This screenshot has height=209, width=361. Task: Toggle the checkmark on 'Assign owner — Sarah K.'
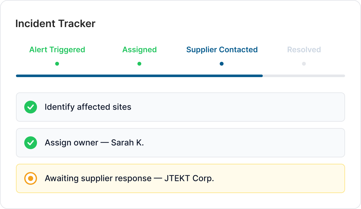[x=31, y=143]
